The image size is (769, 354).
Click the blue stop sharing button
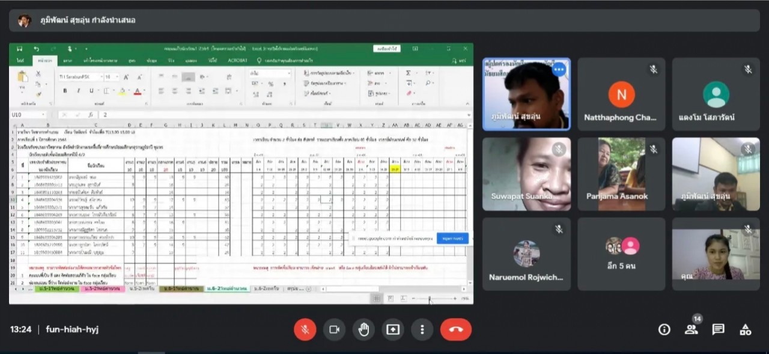point(452,239)
